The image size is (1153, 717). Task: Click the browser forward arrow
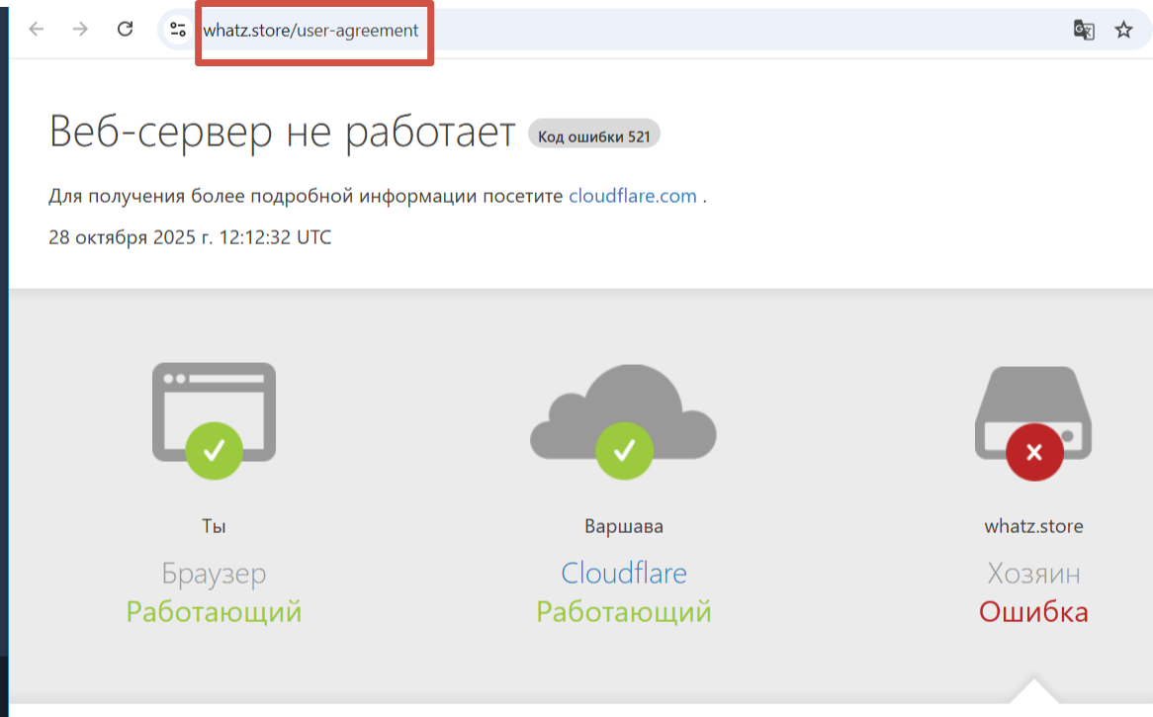(x=81, y=29)
